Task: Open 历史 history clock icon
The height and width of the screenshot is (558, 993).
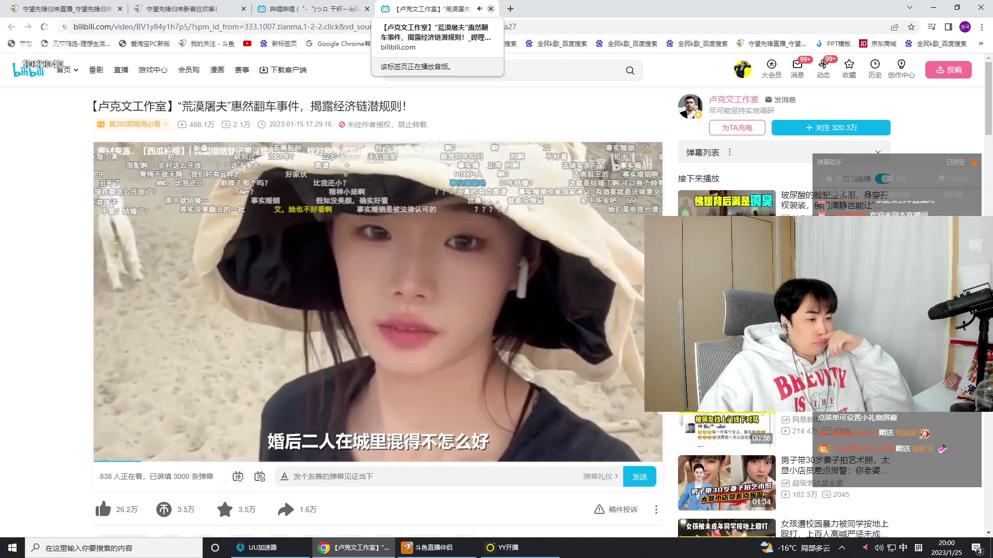Action: [x=875, y=68]
